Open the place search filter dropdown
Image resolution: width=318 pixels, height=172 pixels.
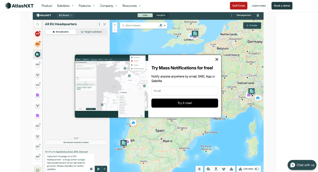pos(162,25)
